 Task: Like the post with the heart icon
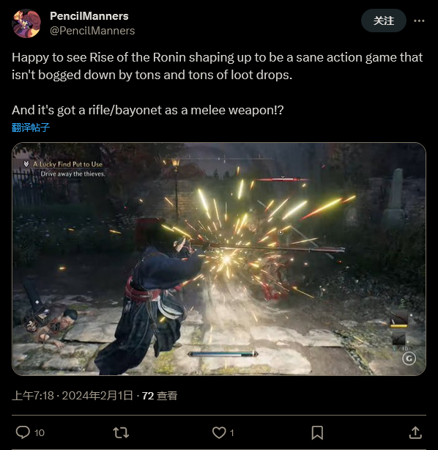tap(219, 432)
